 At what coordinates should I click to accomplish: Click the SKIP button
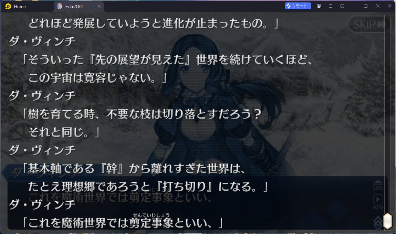[369, 24]
